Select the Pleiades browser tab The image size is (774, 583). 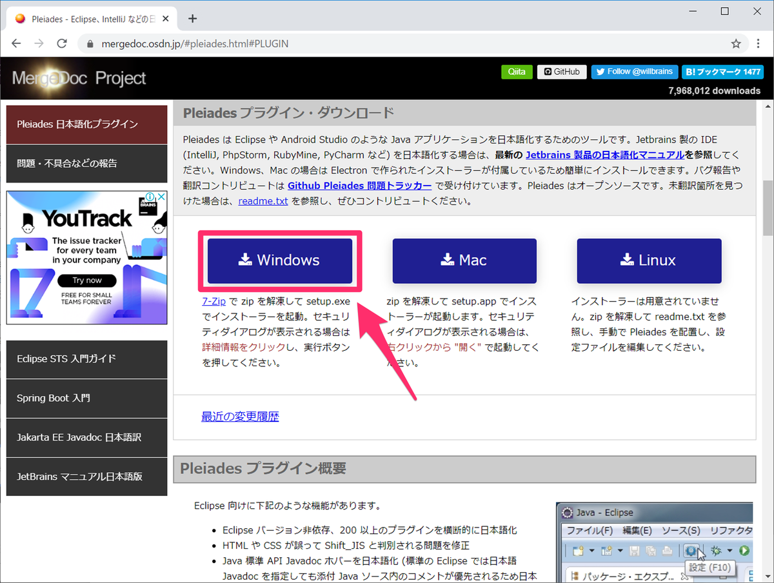(x=92, y=18)
